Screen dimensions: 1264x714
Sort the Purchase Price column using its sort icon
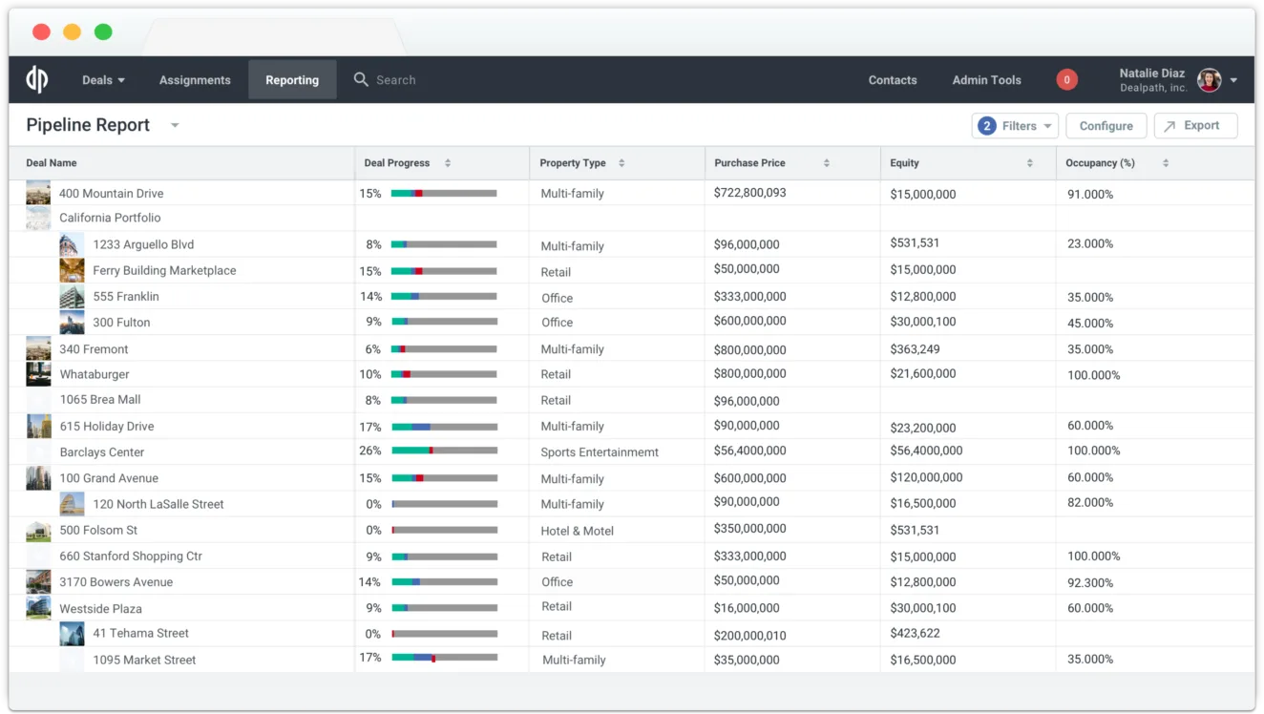[827, 162]
